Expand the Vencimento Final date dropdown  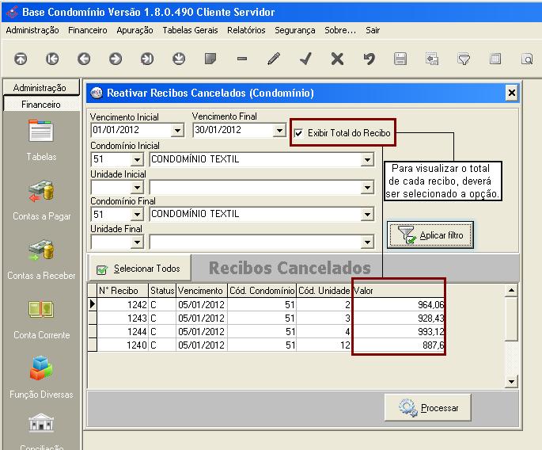278,131
